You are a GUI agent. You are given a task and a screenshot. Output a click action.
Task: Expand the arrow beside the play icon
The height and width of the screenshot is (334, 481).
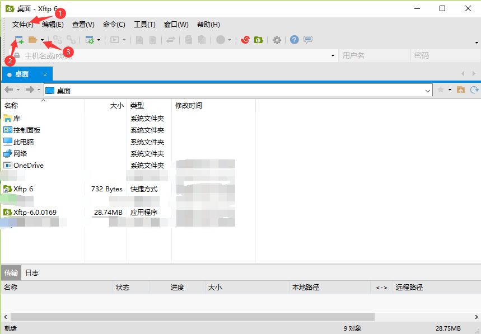(124, 40)
